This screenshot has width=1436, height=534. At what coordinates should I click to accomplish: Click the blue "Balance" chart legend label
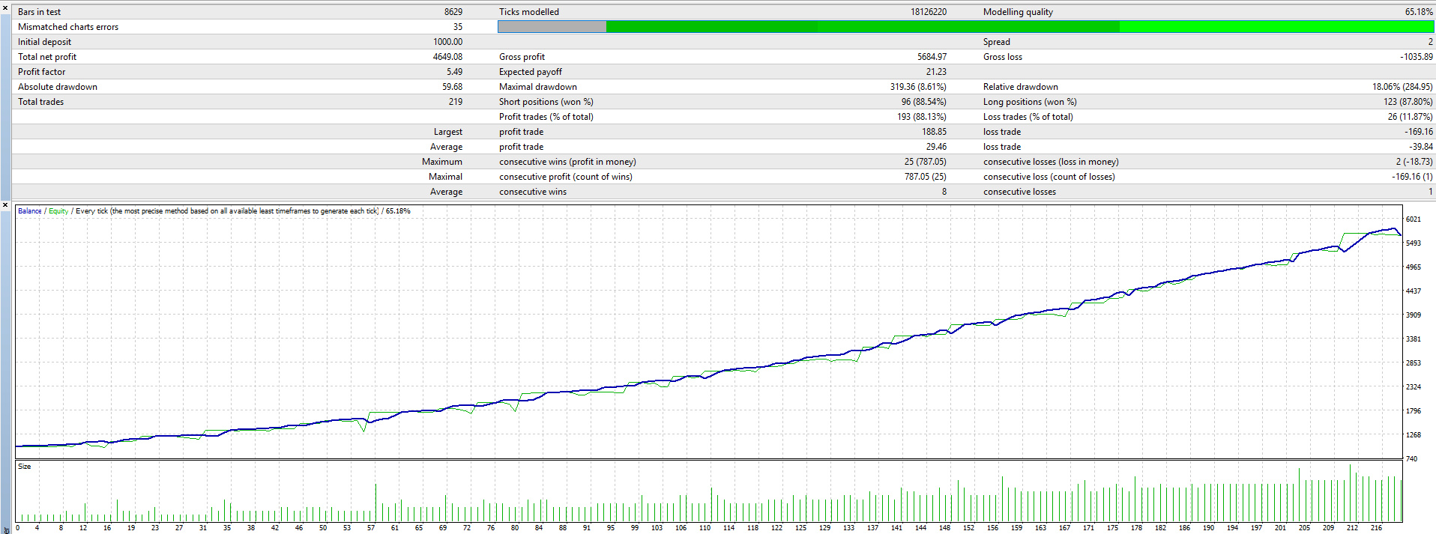click(30, 211)
